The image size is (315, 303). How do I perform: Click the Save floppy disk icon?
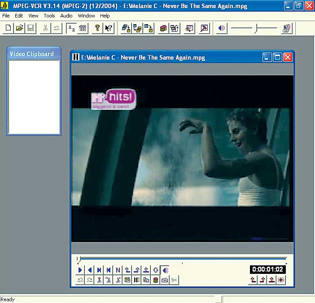(x=31, y=28)
